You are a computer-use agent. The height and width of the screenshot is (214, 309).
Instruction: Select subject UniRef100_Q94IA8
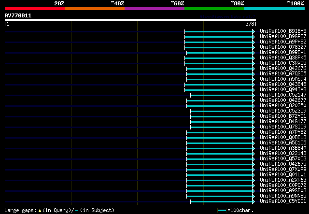283,89
